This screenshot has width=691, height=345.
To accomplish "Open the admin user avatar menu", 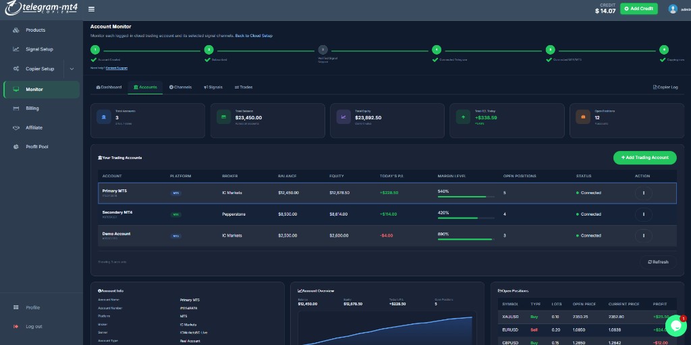I will [x=673, y=9].
